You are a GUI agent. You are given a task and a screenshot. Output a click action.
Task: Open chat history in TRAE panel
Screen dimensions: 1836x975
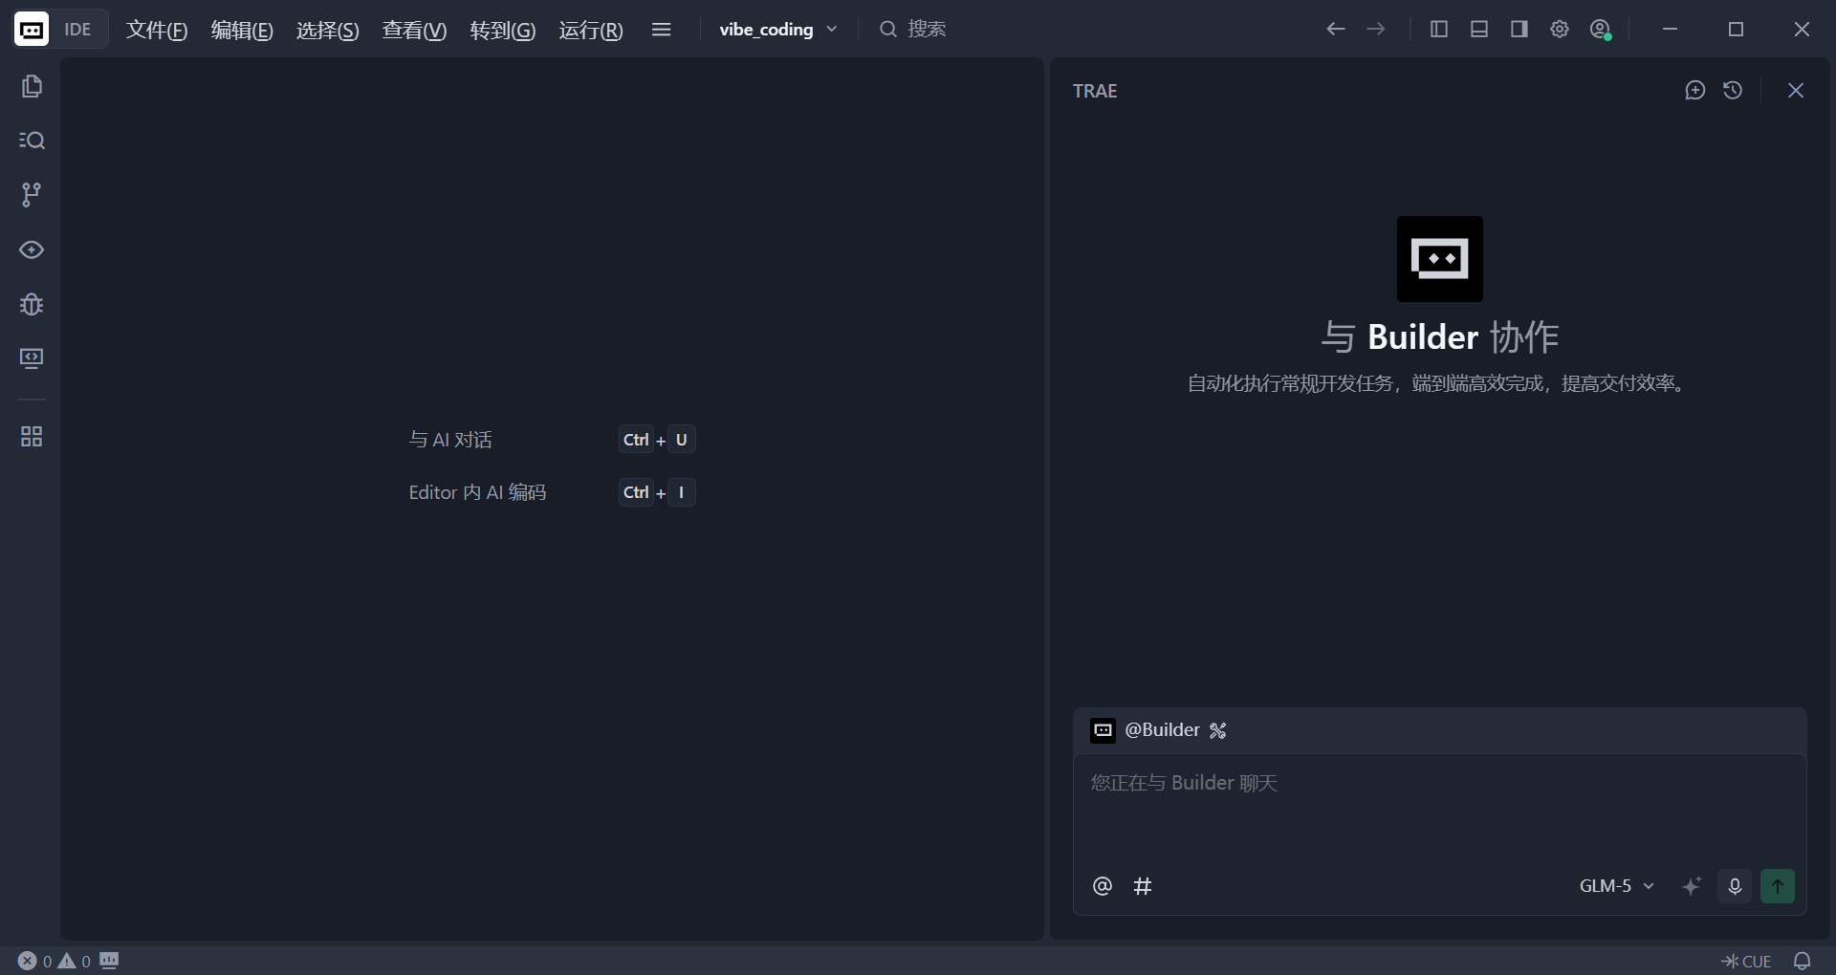1733,90
